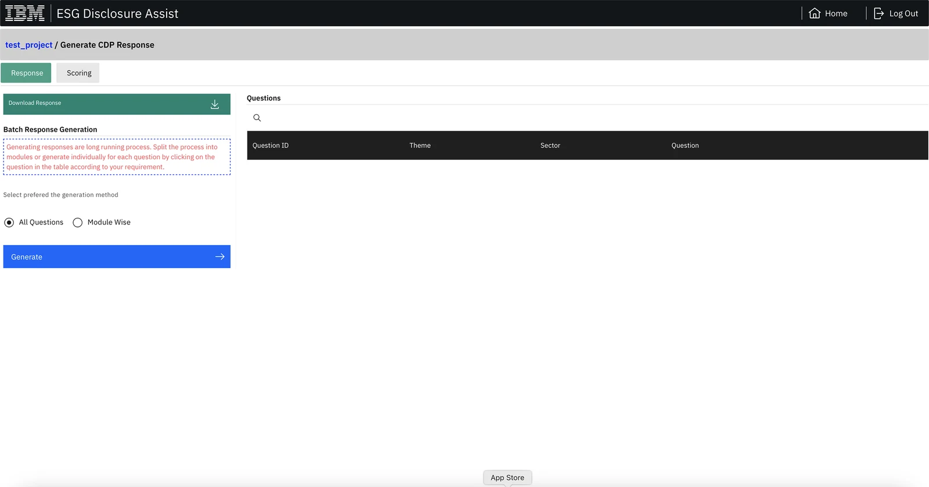Focus the Questions search input field
929x487 pixels.
point(588,118)
